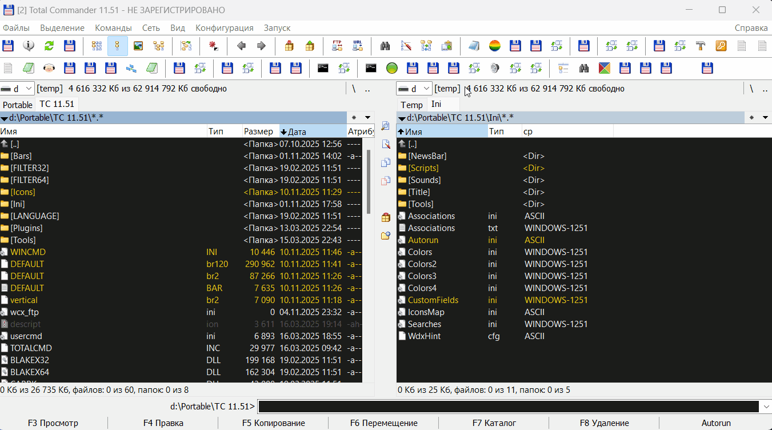Switch to the Temp tab in right panel

click(411, 105)
